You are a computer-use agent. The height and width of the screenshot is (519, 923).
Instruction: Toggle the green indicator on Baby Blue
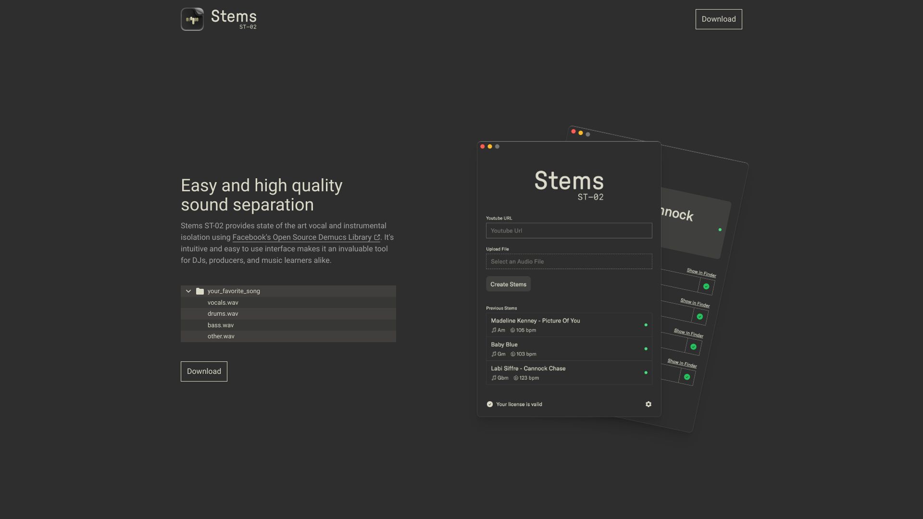(646, 348)
